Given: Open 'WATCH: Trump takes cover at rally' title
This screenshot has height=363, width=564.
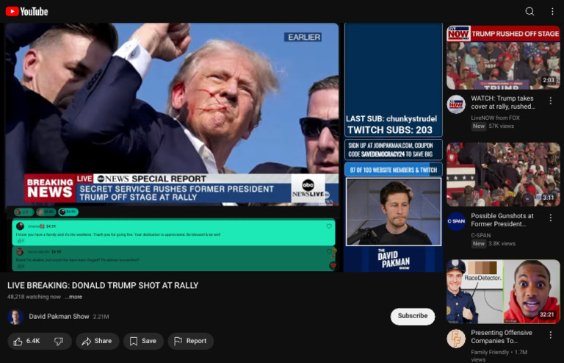Looking at the screenshot, I should pos(503,102).
